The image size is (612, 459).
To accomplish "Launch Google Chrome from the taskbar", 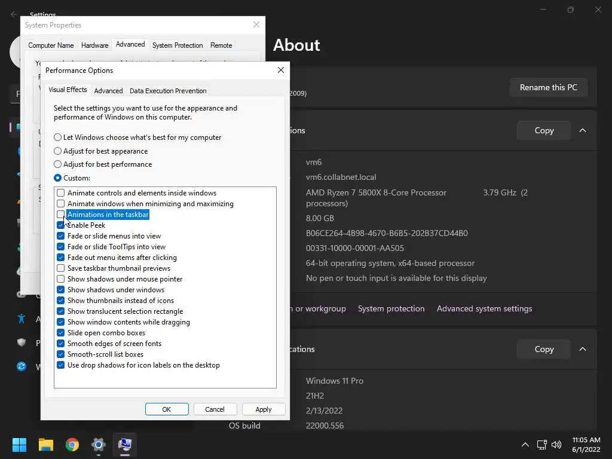I will 72,445.
